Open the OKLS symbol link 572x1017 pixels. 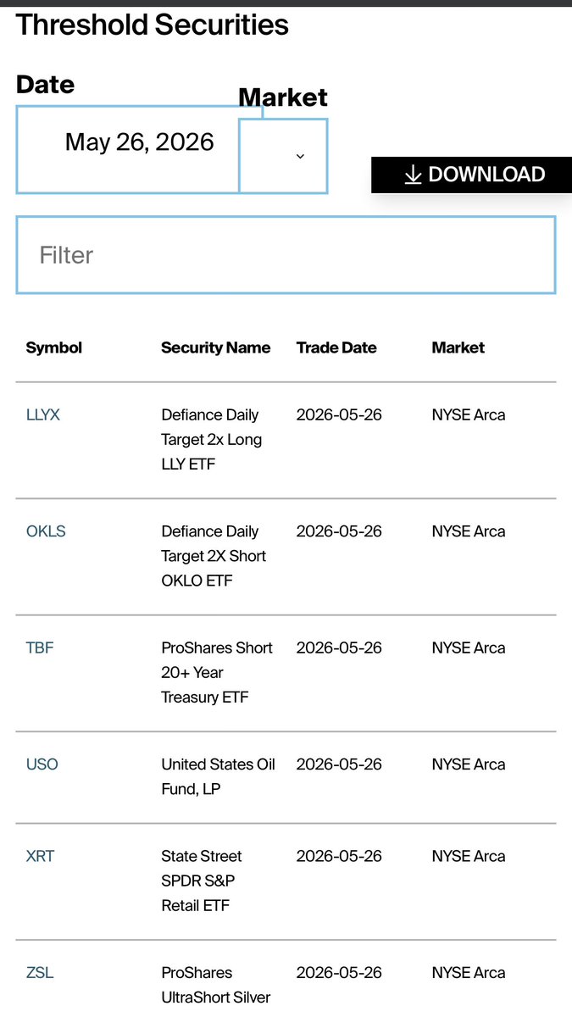click(x=46, y=531)
